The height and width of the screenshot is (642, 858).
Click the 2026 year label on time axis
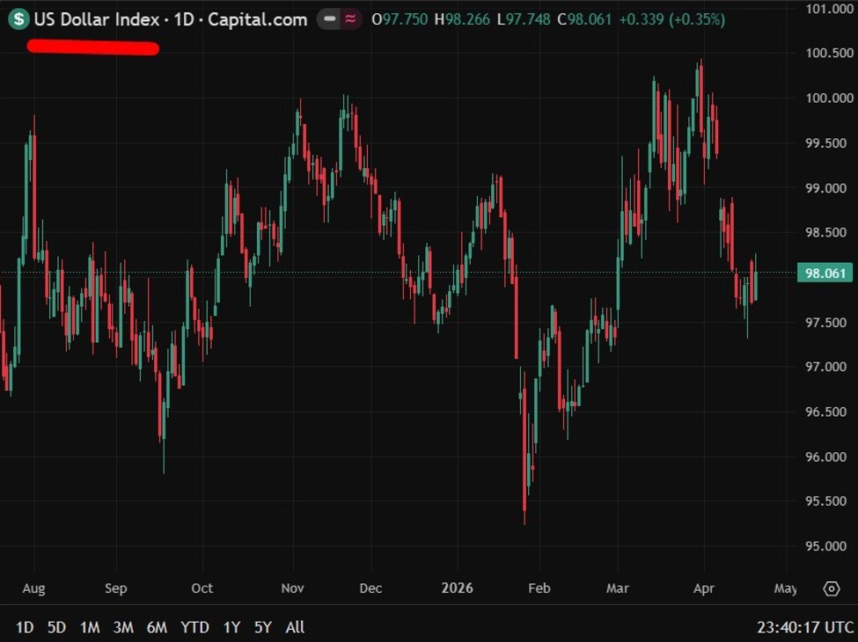(x=457, y=588)
